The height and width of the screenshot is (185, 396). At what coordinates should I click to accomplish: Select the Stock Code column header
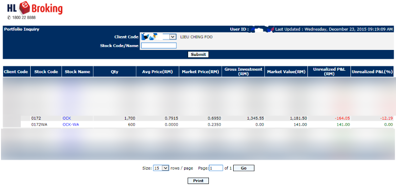point(46,72)
